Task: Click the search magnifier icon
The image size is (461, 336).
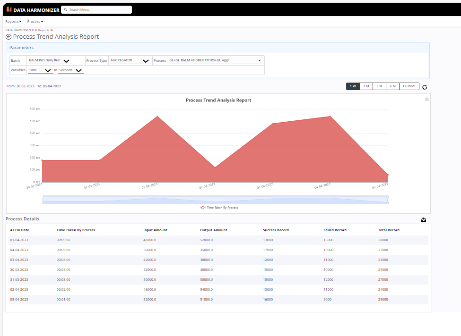Action: click(x=66, y=10)
